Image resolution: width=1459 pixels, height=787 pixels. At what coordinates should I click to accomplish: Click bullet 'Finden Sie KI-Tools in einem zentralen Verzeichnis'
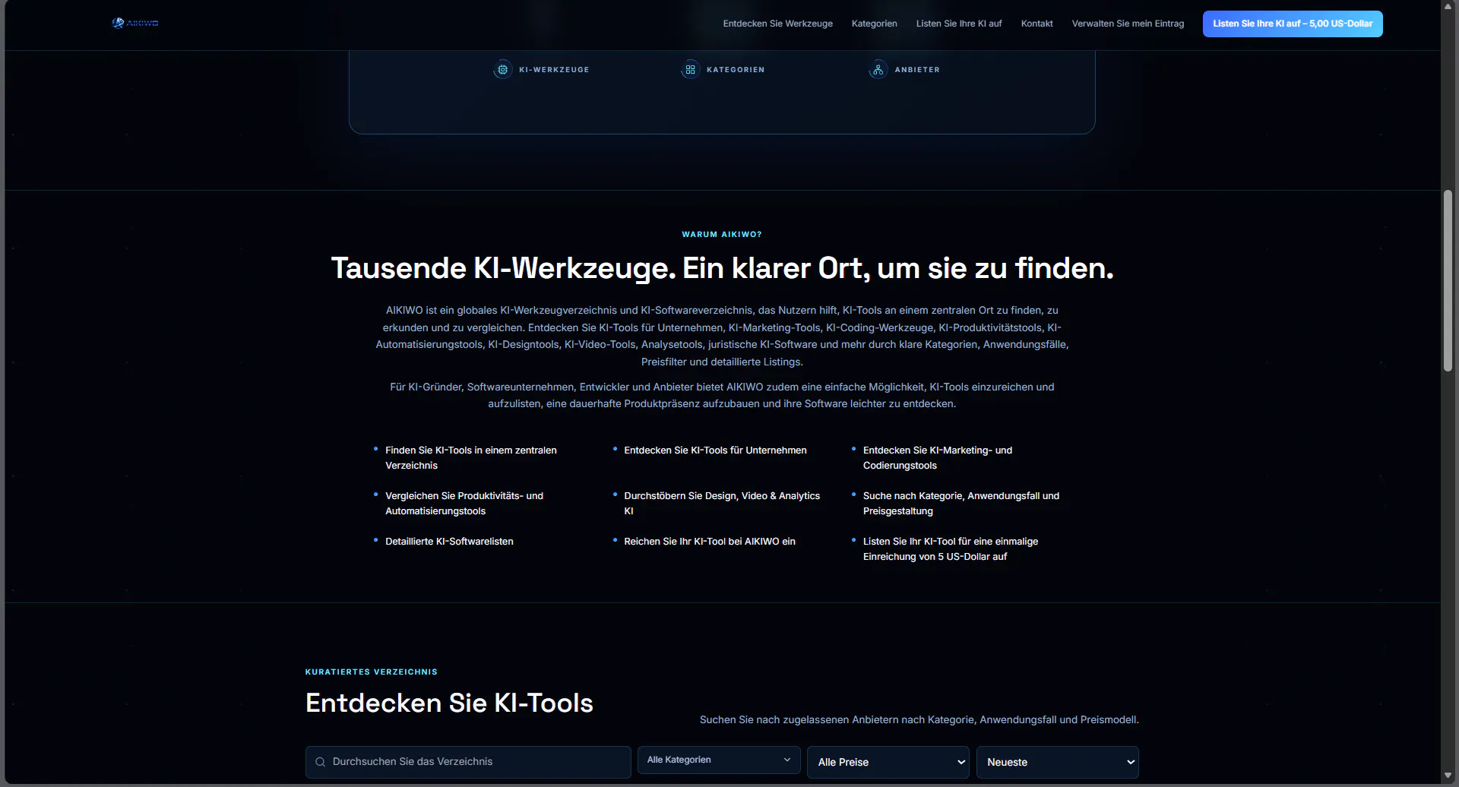tap(471, 458)
